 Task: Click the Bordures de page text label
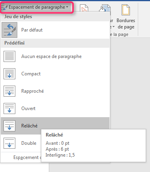coord(126,24)
